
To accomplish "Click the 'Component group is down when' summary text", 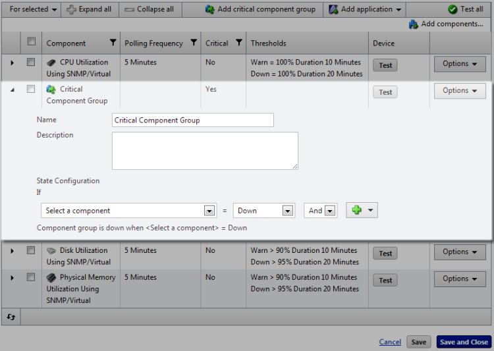I will 142,228.
